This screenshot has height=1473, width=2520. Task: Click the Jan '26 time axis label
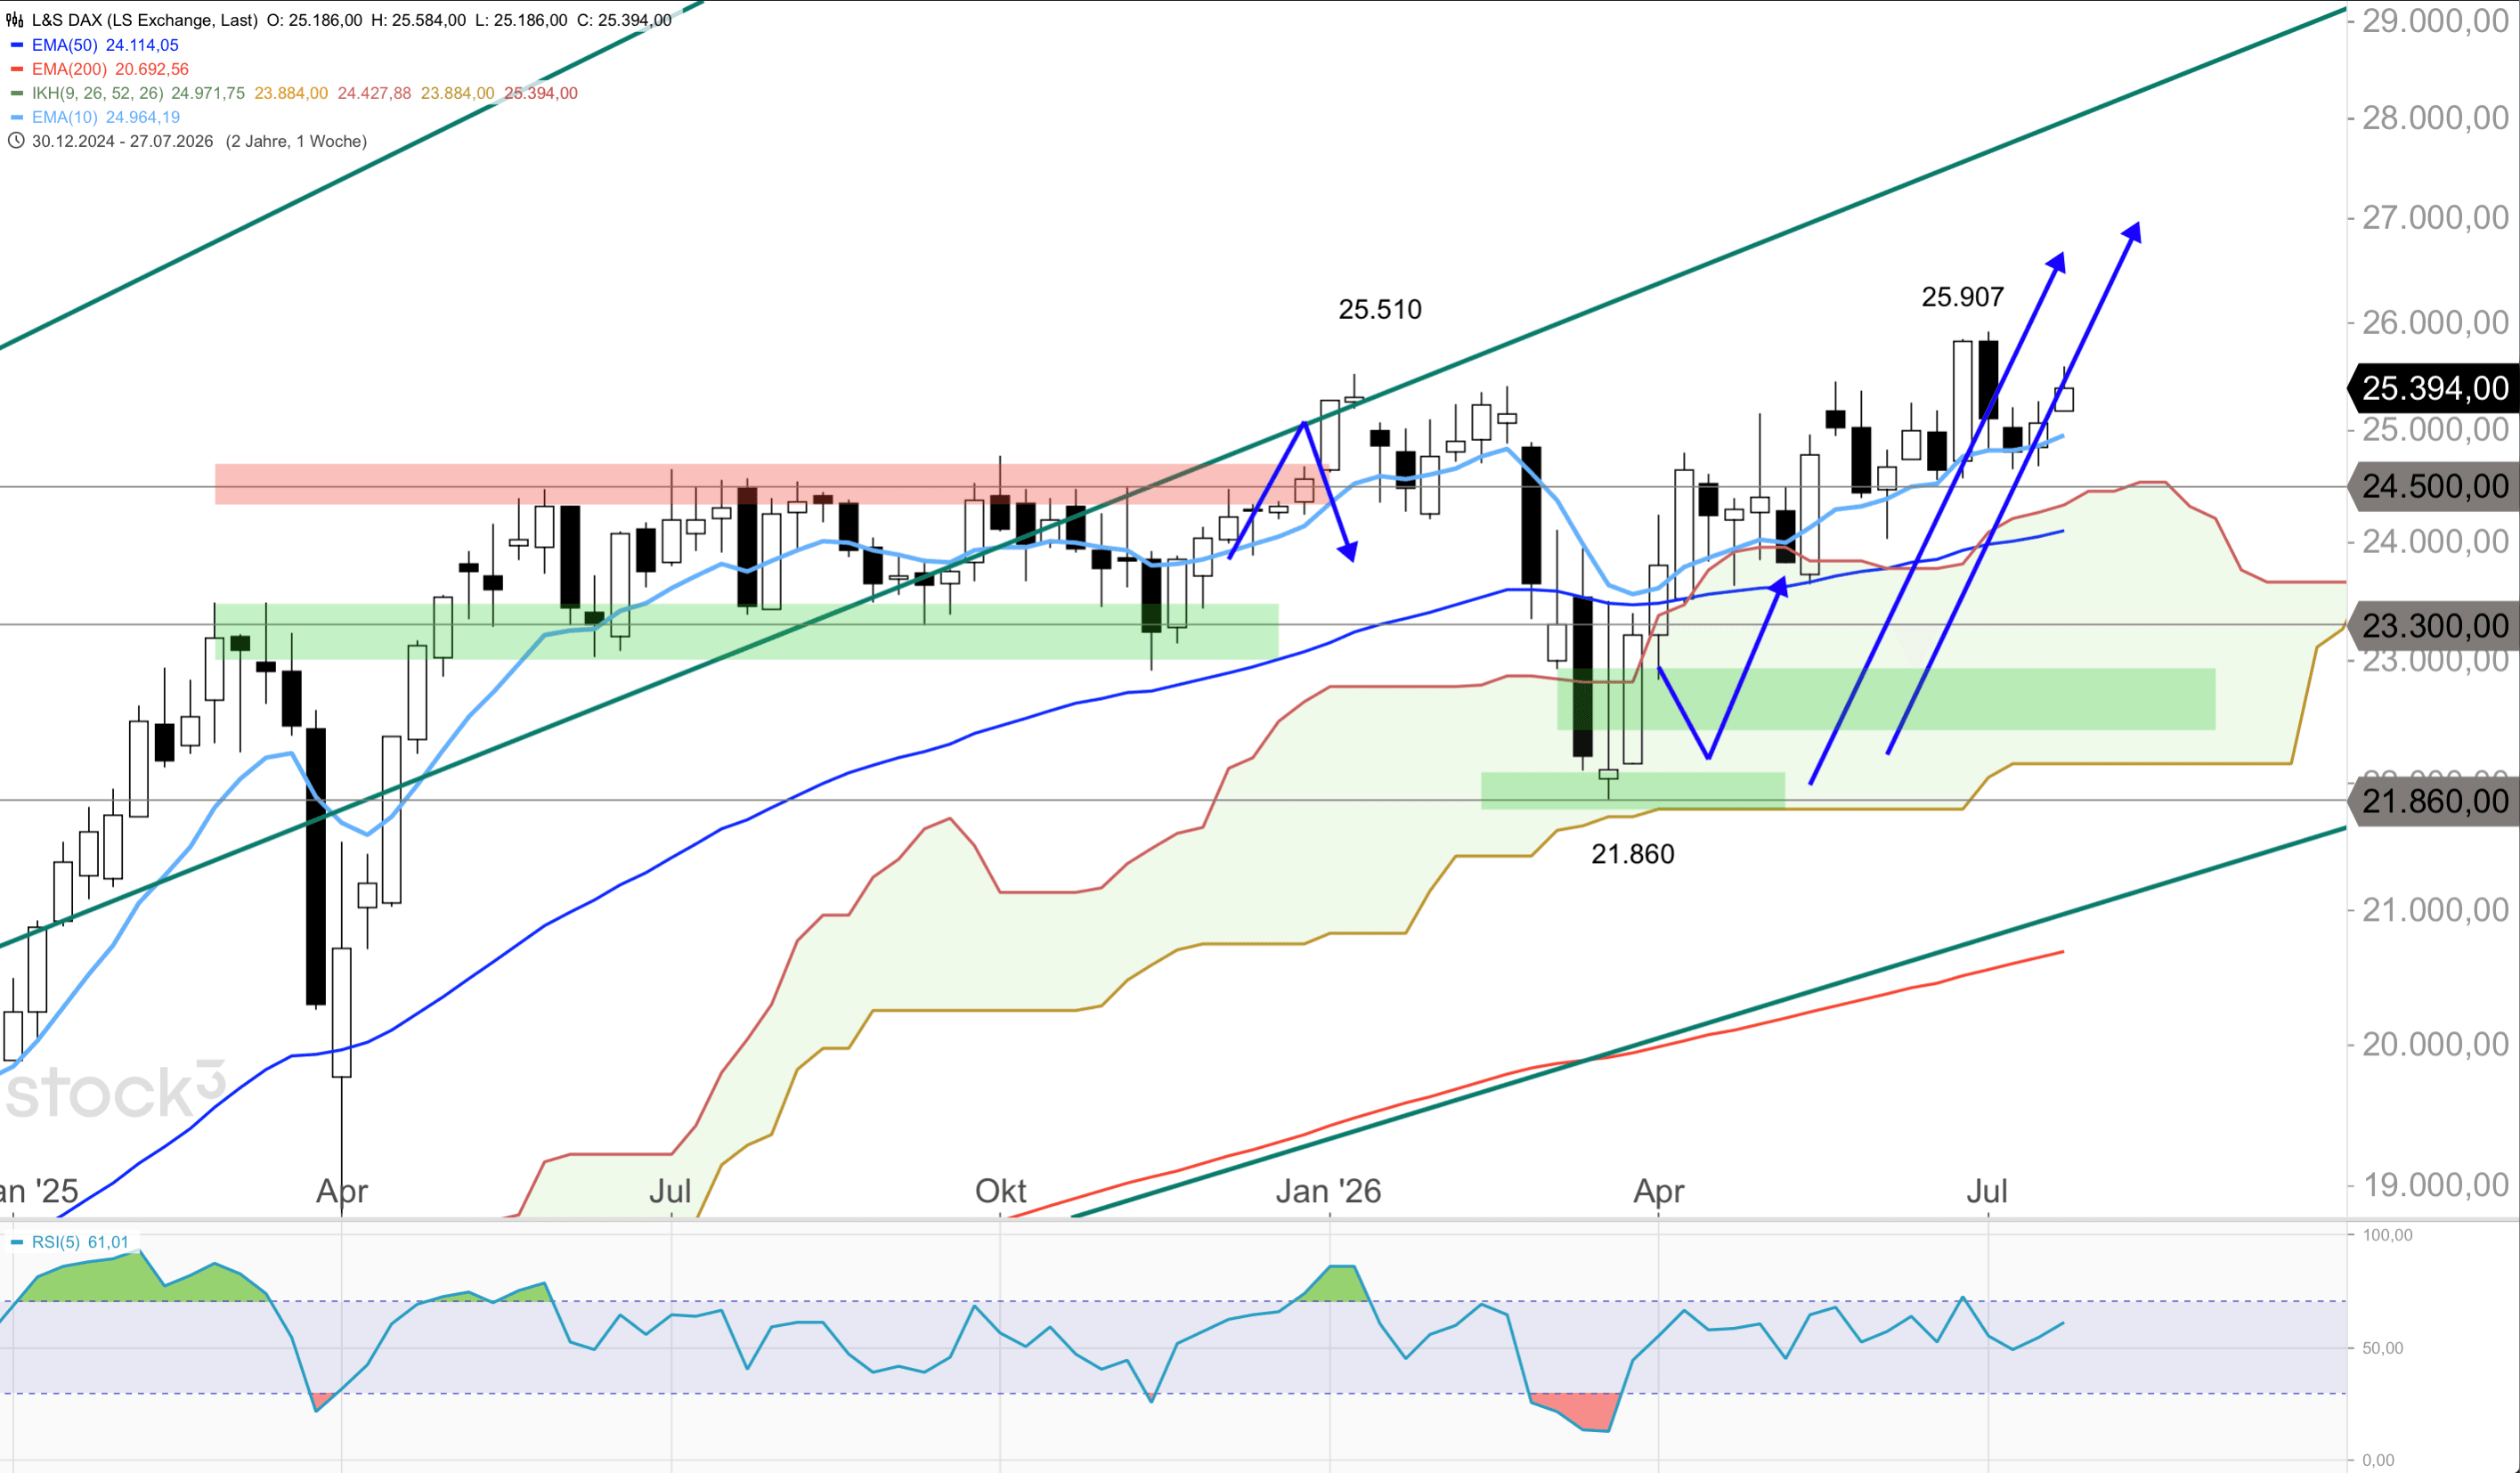click(x=1328, y=1191)
